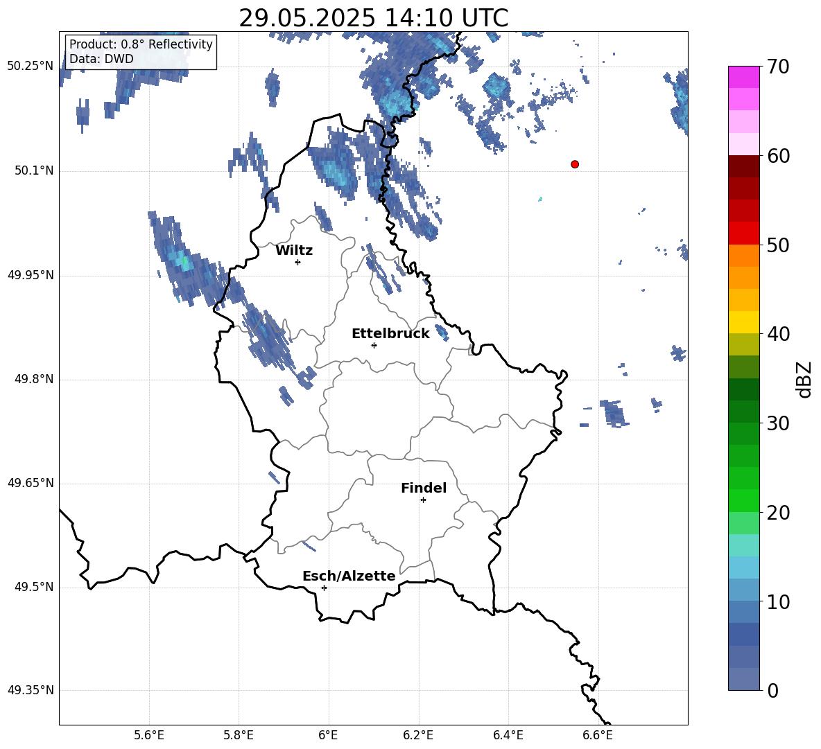This screenshot has height=749, width=821.
Task: Click the Findel cross marker
Action: click(423, 500)
